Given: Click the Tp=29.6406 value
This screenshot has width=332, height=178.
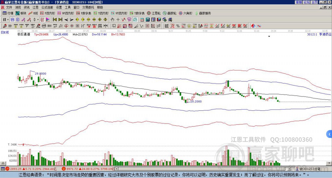Looking at the screenshot, I should coord(41,34).
